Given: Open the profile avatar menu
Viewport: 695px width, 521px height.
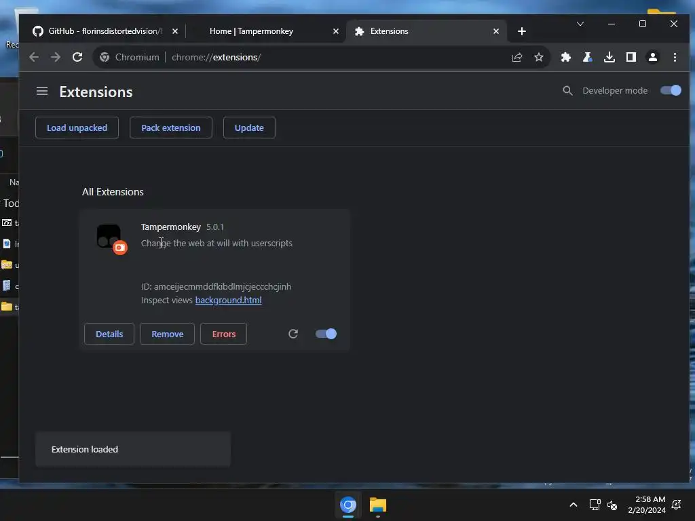Looking at the screenshot, I should click(653, 57).
